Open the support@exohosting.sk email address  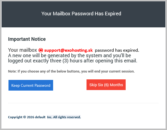click(x=68, y=50)
